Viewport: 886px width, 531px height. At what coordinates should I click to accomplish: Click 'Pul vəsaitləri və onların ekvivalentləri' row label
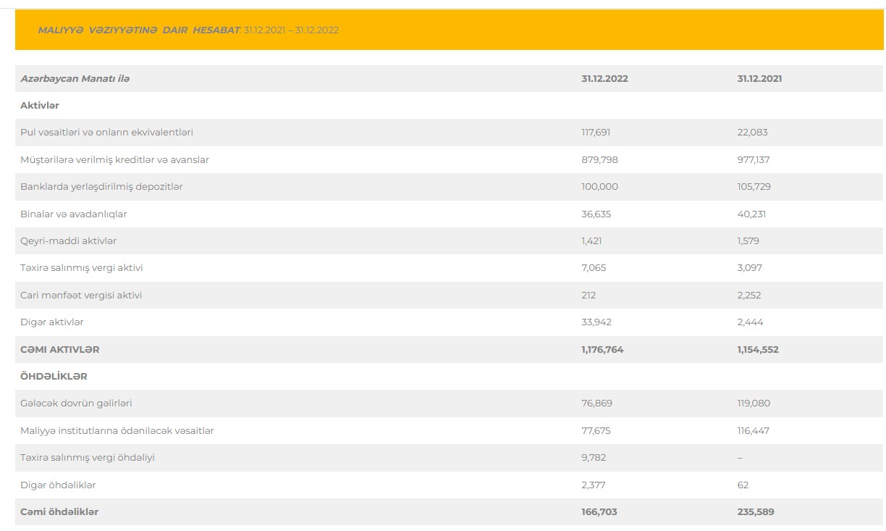click(106, 133)
